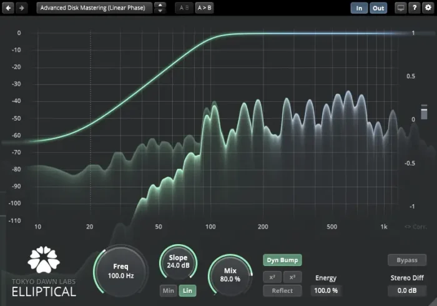Image resolution: width=437 pixels, height=306 pixels.
Task: Toggle the Bypass button
Action: click(x=407, y=260)
